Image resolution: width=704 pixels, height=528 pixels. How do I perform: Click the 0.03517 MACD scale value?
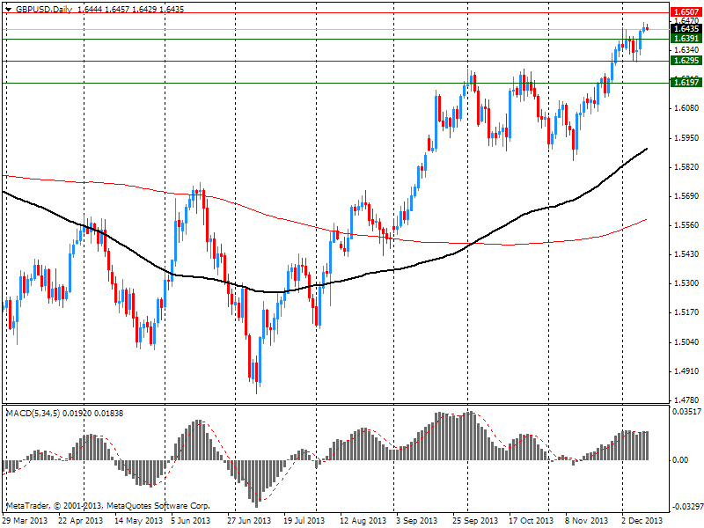click(686, 411)
